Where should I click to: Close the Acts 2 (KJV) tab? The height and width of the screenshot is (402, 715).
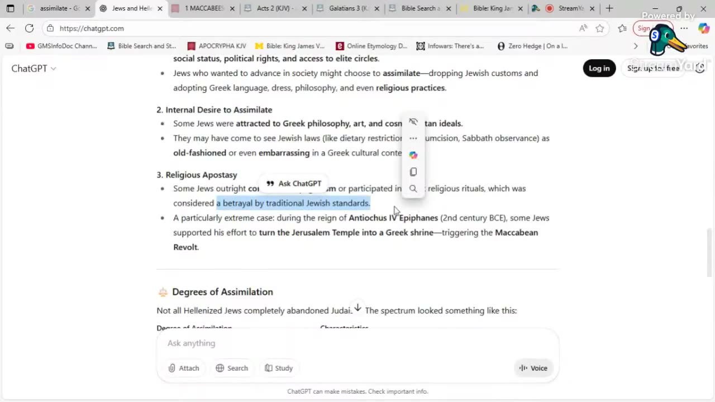(x=304, y=8)
